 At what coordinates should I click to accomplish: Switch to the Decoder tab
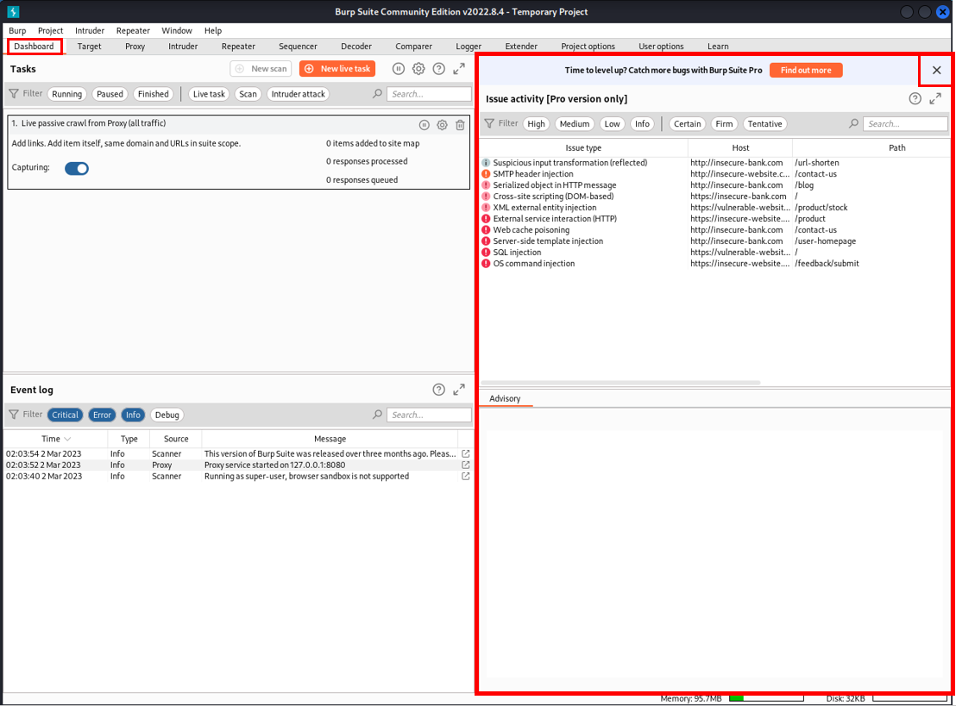click(356, 47)
